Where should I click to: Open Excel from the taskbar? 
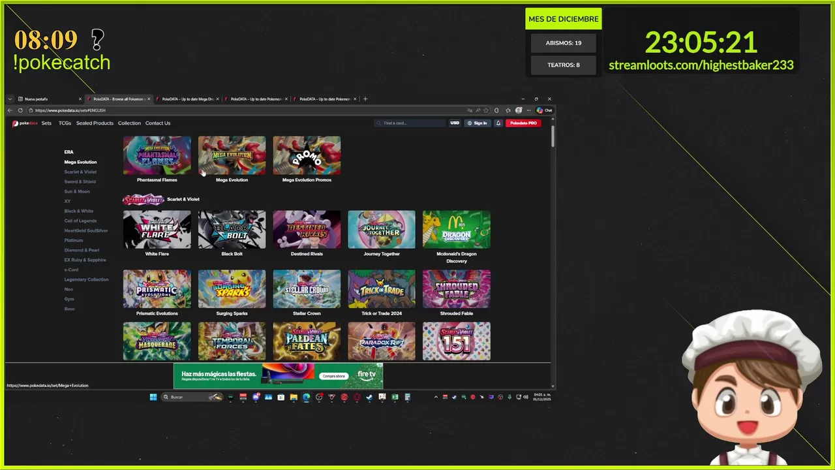click(395, 397)
